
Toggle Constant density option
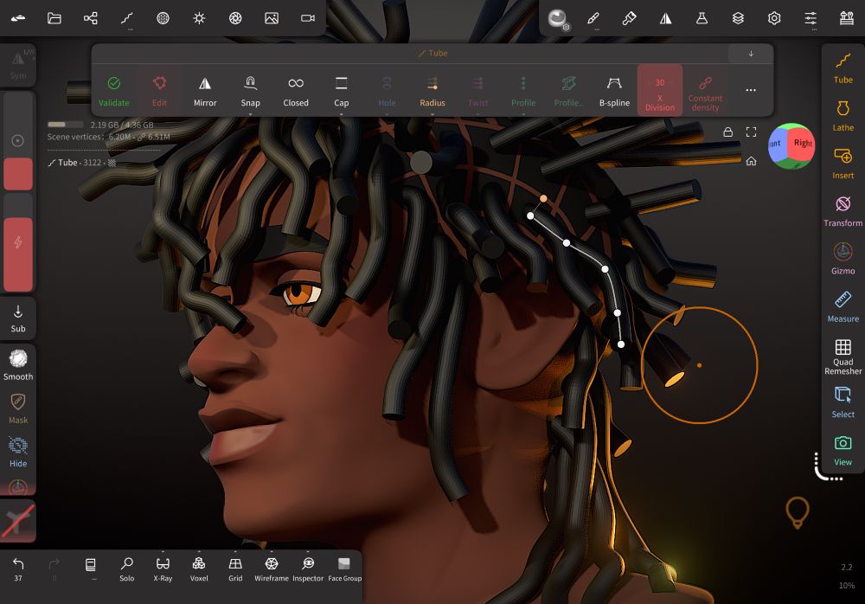[705, 91]
